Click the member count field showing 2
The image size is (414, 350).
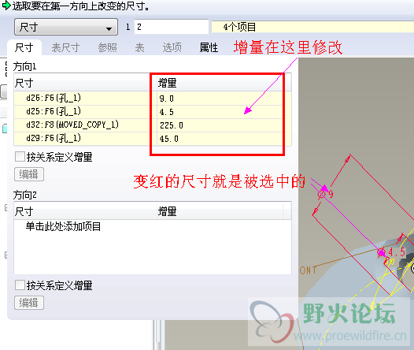coord(172,27)
